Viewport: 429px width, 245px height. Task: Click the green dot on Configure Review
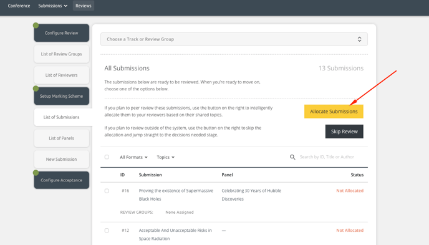(36, 26)
